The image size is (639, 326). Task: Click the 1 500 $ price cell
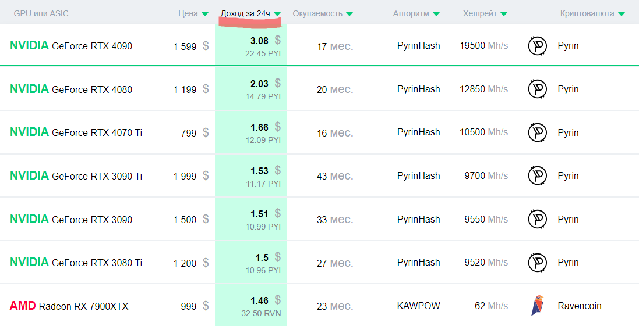click(x=191, y=220)
